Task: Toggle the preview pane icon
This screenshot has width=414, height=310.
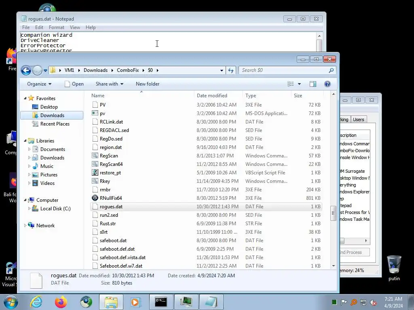Action: pyautogui.click(x=313, y=84)
